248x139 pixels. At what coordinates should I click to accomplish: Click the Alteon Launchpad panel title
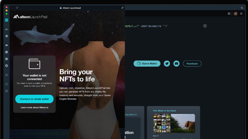(72, 8)
